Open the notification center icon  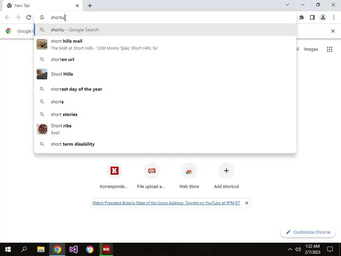[x=330, y=249]
